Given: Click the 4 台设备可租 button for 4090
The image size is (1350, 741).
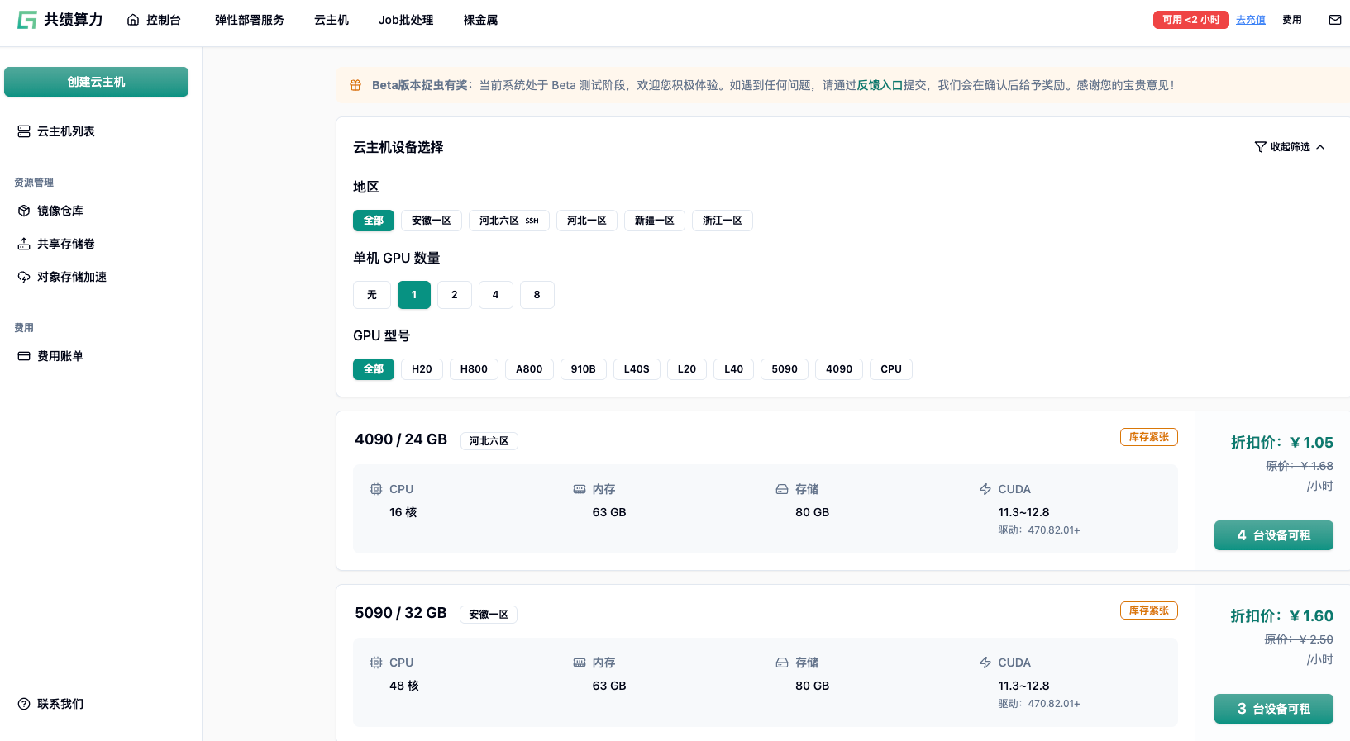Looking at the screenshot, I should (1273, 535).
